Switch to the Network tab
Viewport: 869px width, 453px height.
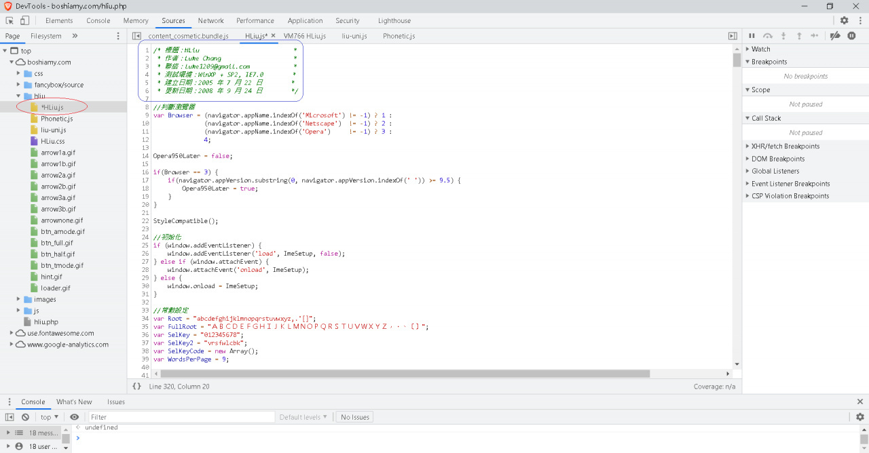pyautogui.click(x=210, y=20)
